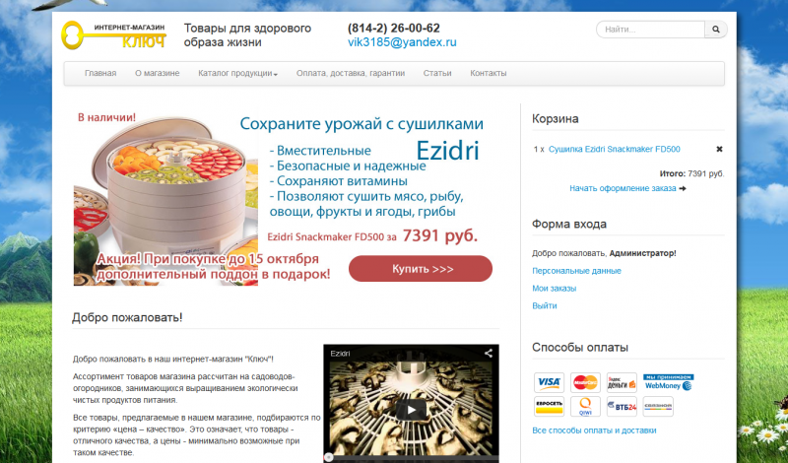Viewport: 788px width, 463px height.
Task: Click the search magnifier icon button
Action: [716, 30]
